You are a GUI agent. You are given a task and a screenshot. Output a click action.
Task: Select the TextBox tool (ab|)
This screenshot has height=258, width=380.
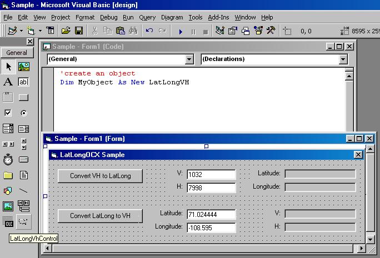pyautogui.click(x=24, y=82)
